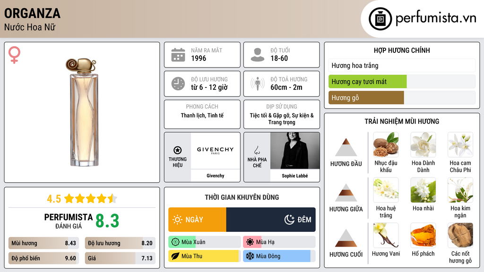Click the Nước Hoa Nữ subtitle
Screen dimensions: 484x272
[x=30, y=27]
